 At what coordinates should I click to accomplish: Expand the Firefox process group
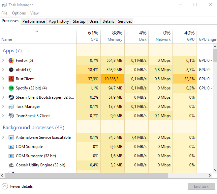click(x=3, y=61)
